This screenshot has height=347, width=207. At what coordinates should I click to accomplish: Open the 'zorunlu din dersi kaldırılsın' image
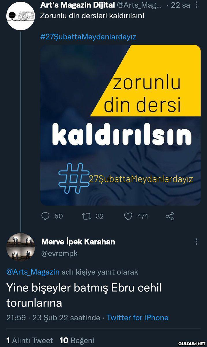tap(120, 125)
